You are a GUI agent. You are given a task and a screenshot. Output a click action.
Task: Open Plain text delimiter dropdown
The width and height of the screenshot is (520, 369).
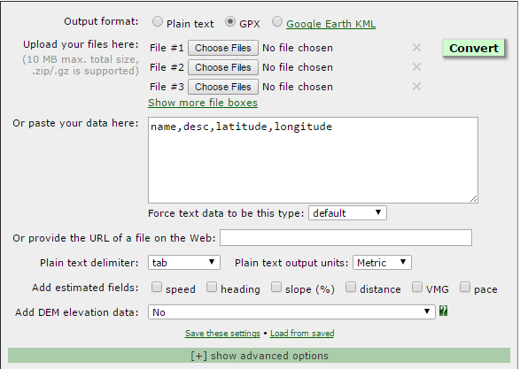pos(184,263)
